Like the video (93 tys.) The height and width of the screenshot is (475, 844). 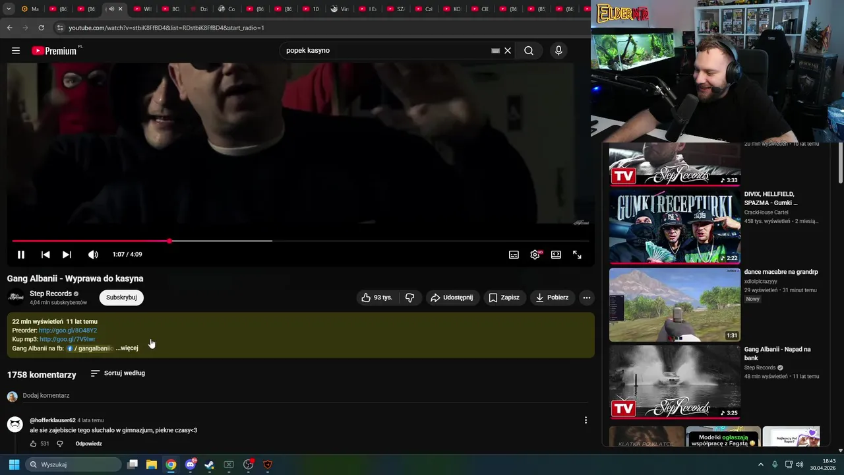(377, 298)
